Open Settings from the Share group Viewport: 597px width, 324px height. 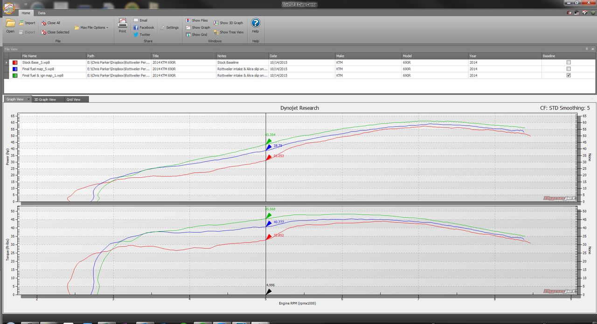click(169, 27)
